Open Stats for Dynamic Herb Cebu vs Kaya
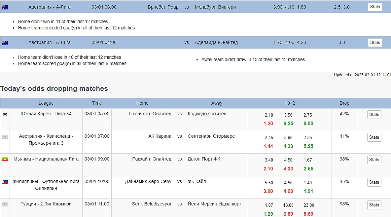391x217 pixels. point(374,182)
